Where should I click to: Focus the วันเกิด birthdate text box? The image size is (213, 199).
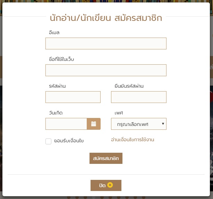pyautogui.click(x=66, y=124)
